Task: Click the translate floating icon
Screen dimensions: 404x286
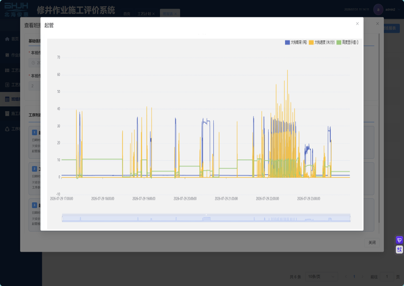Action: (x=399, y=249)
